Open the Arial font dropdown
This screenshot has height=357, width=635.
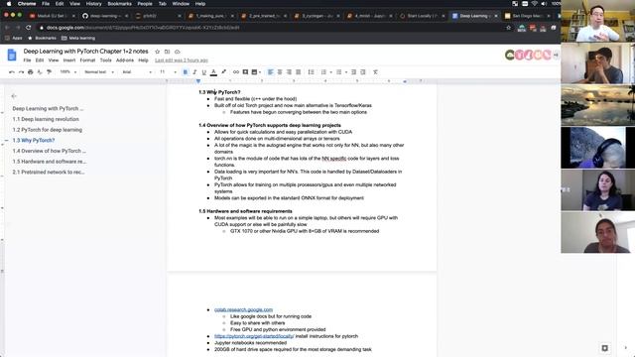point(137,72)
